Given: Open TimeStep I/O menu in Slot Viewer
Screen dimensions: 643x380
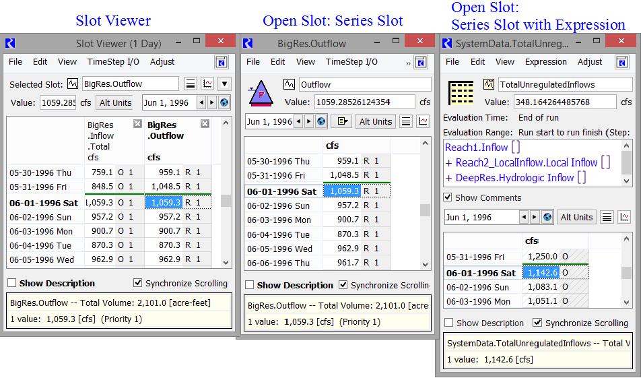Looking at the screenshot, I should [x=113, y=62].
